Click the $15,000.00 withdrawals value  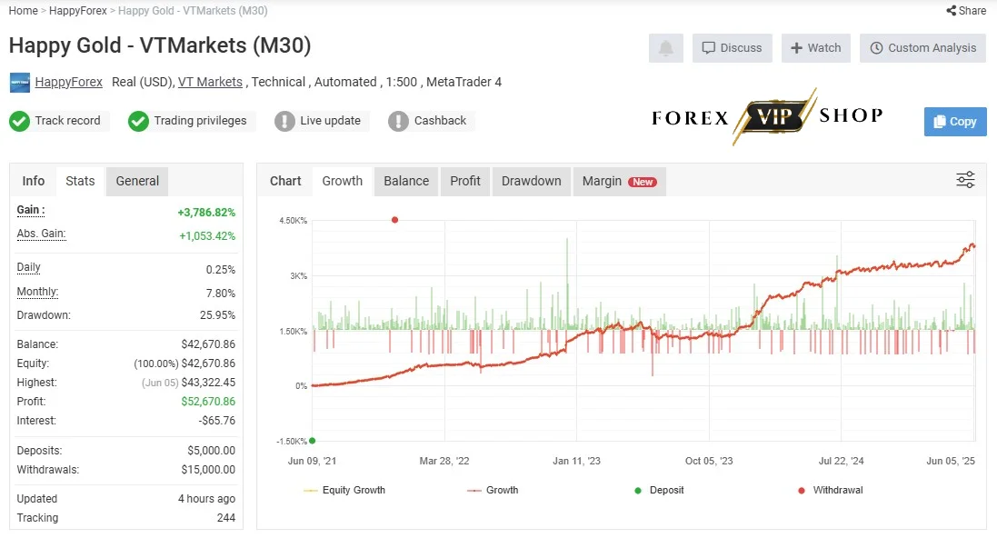point(208,470)
